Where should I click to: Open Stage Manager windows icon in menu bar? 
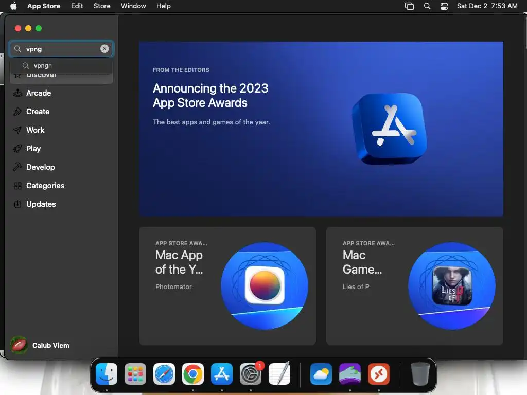coord(409,6)
